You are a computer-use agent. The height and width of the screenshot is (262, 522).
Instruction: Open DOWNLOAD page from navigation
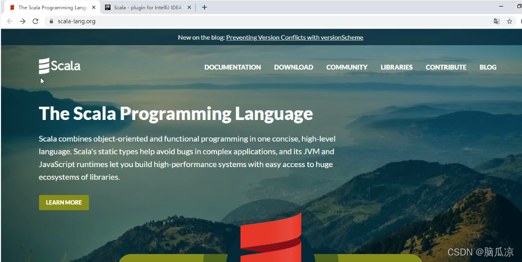(293, 67)
